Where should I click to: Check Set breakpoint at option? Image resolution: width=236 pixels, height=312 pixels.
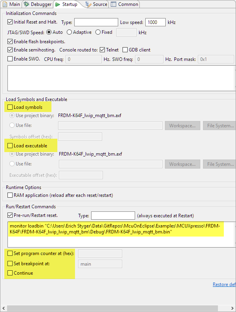pyautogui.click(x=10, y=264)
